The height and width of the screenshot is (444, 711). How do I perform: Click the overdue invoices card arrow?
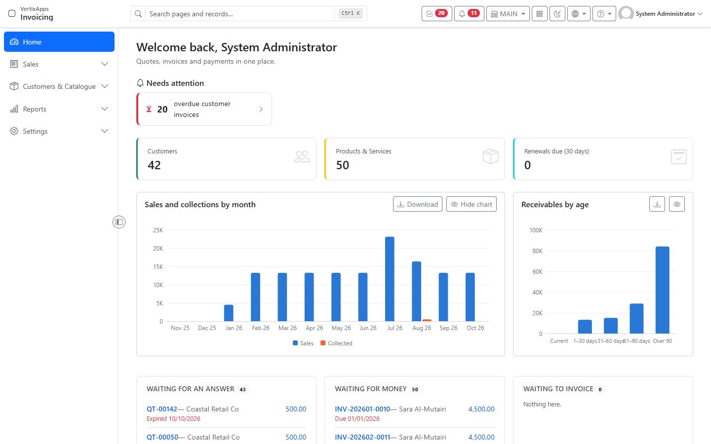pyautogui.click(x=261, y=109)
